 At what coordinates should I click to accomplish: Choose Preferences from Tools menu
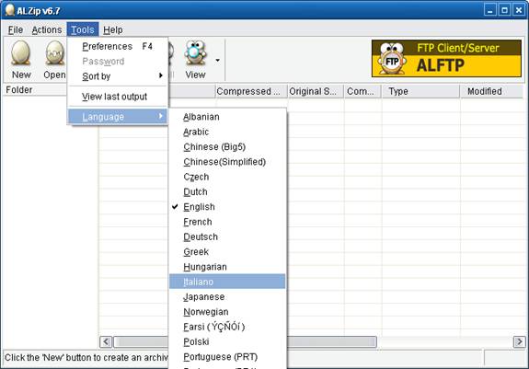[118, 46]
